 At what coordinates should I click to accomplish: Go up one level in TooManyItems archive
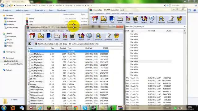[30, 44]
